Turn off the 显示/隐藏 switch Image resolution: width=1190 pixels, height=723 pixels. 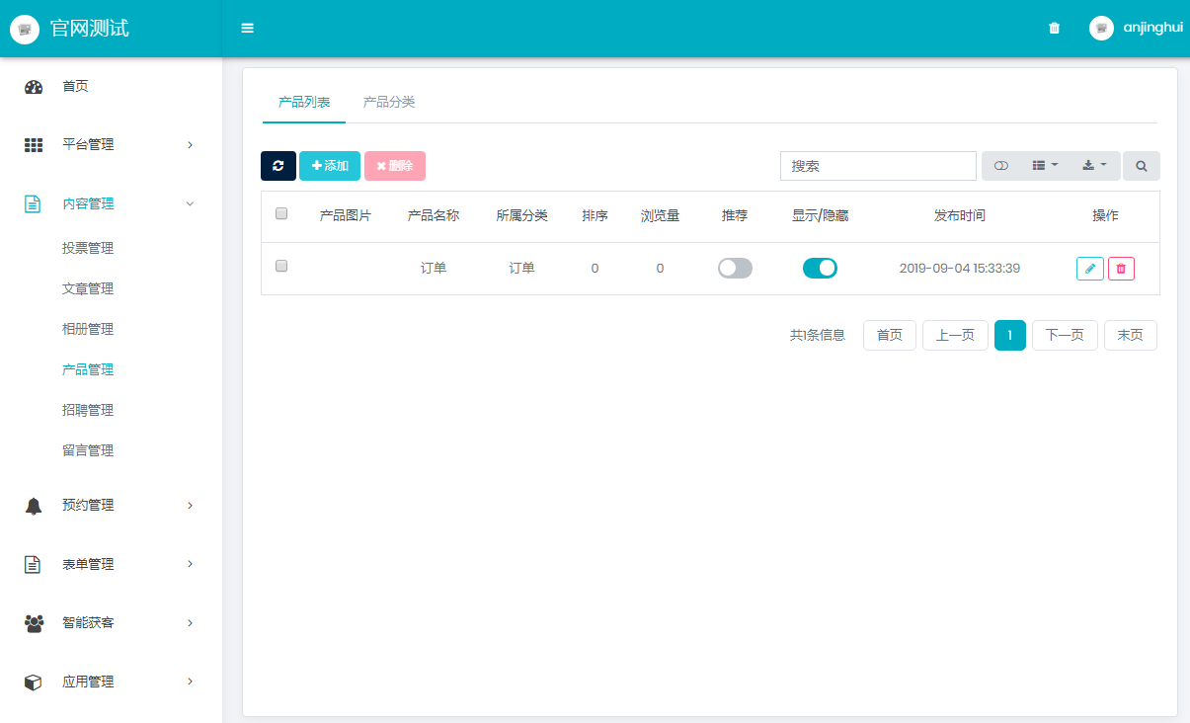pos(820,268)
